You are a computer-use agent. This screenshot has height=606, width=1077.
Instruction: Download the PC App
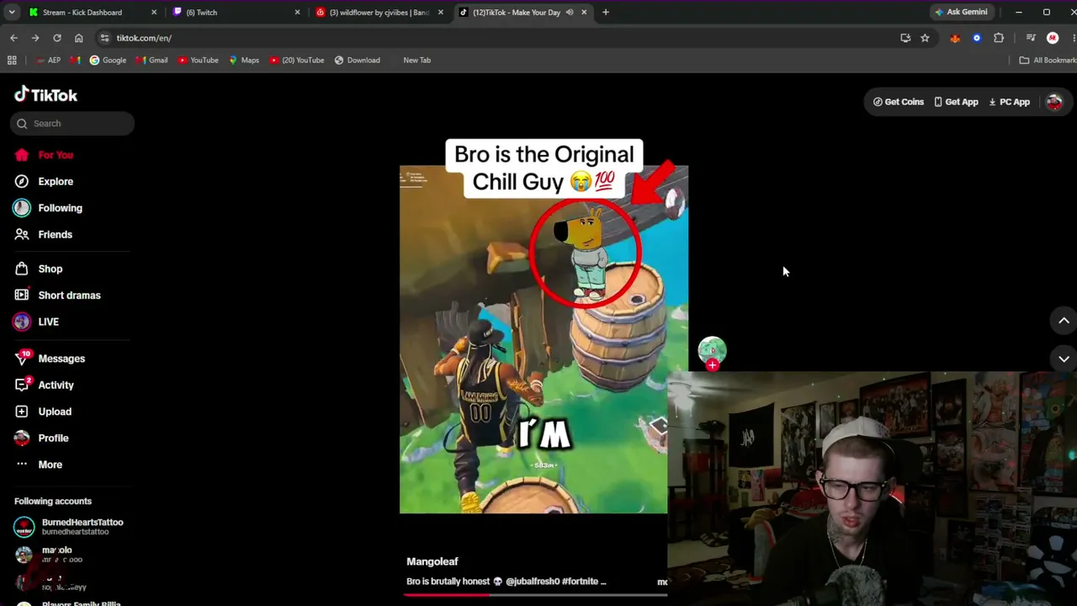(x=1009, y=102)
